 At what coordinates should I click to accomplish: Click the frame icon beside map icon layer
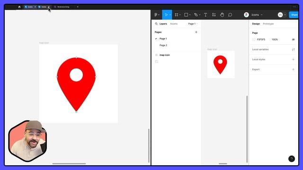click(x=156, y=55)
